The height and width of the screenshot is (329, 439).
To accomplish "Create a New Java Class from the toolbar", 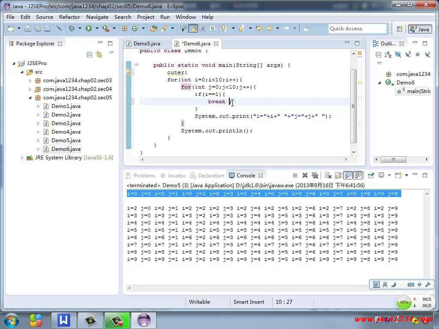I will click(135, 28).
